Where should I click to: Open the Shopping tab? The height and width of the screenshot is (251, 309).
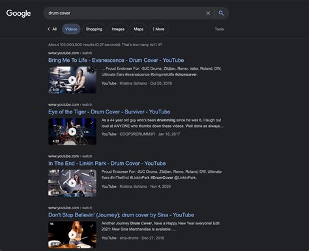click(94, 29)
